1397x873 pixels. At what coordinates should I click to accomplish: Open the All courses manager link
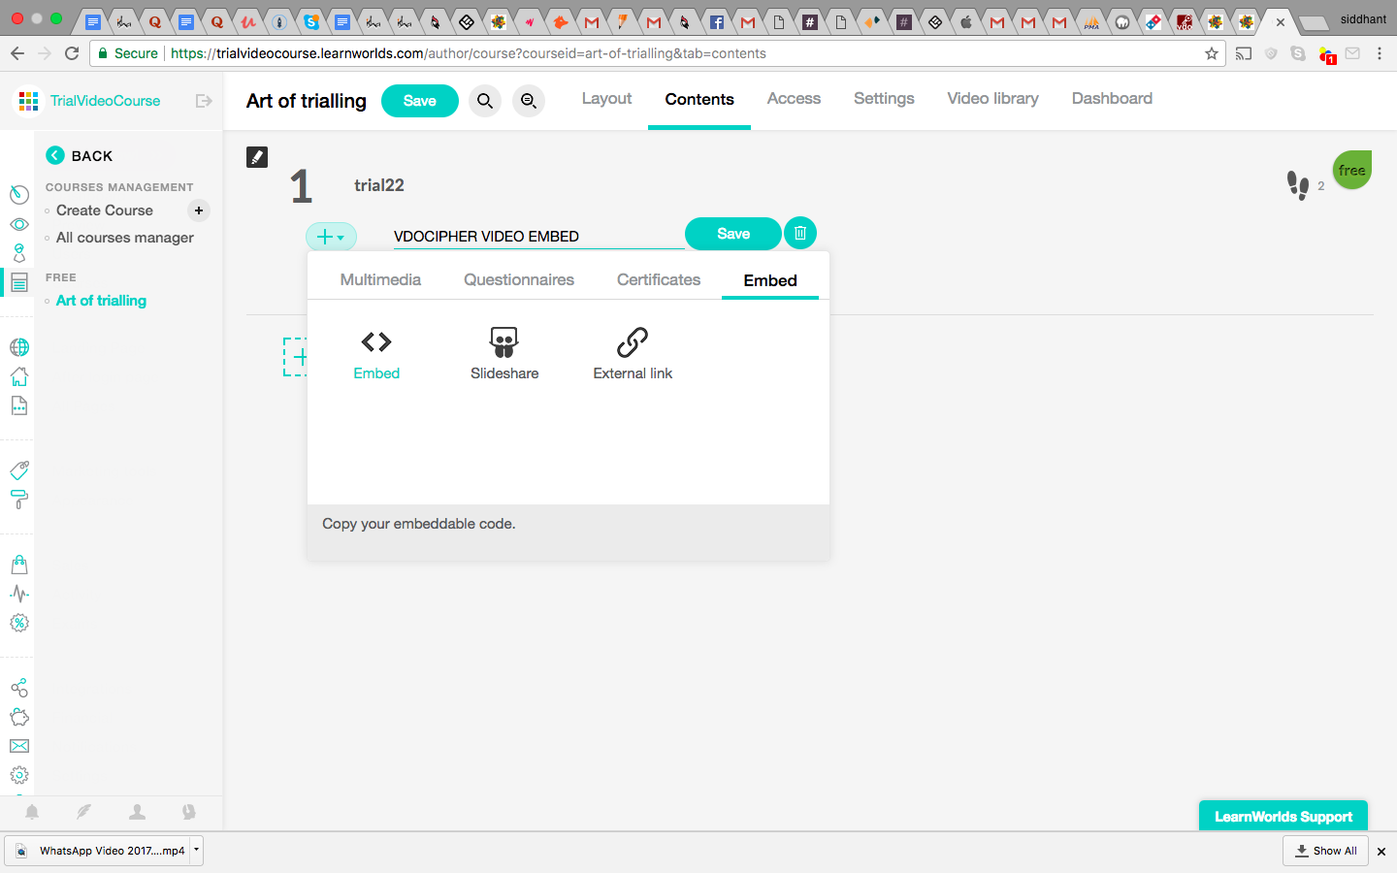pyautogui.click(x=125, y=238)
